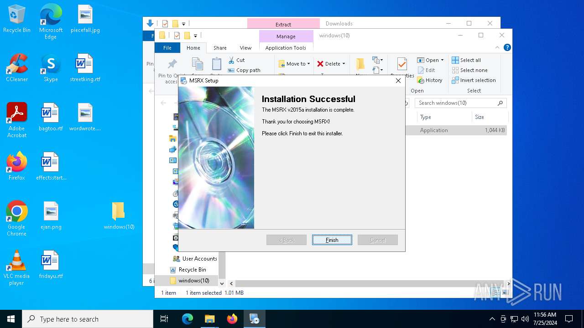Click Cut in the ribbon
584x328 pixels.
(237, 60)
